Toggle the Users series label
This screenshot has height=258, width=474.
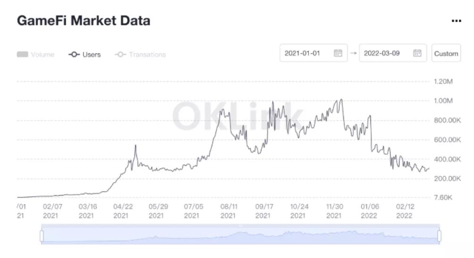pos(91,55)
